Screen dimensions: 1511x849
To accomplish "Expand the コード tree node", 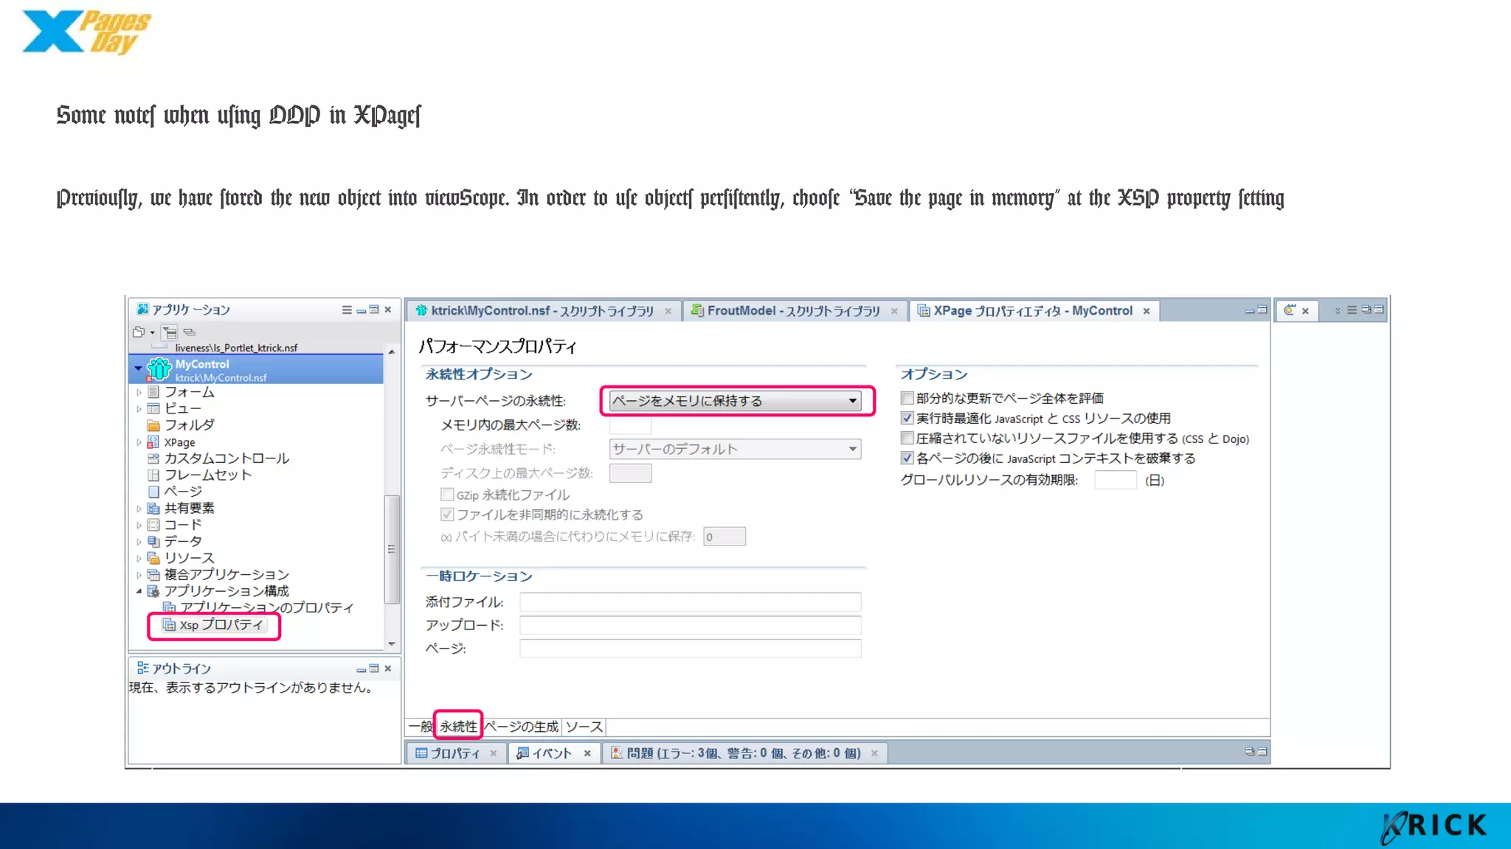I will coord(139,525).
